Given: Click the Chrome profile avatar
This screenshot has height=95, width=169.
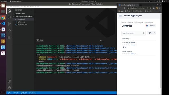Looking at the screenshot, I should pyautogui.click(x=157, y=8).
